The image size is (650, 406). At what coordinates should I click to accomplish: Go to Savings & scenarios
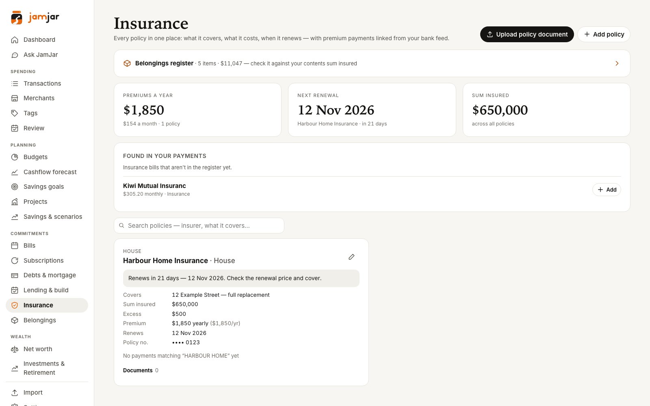click(x=47, y=217)
